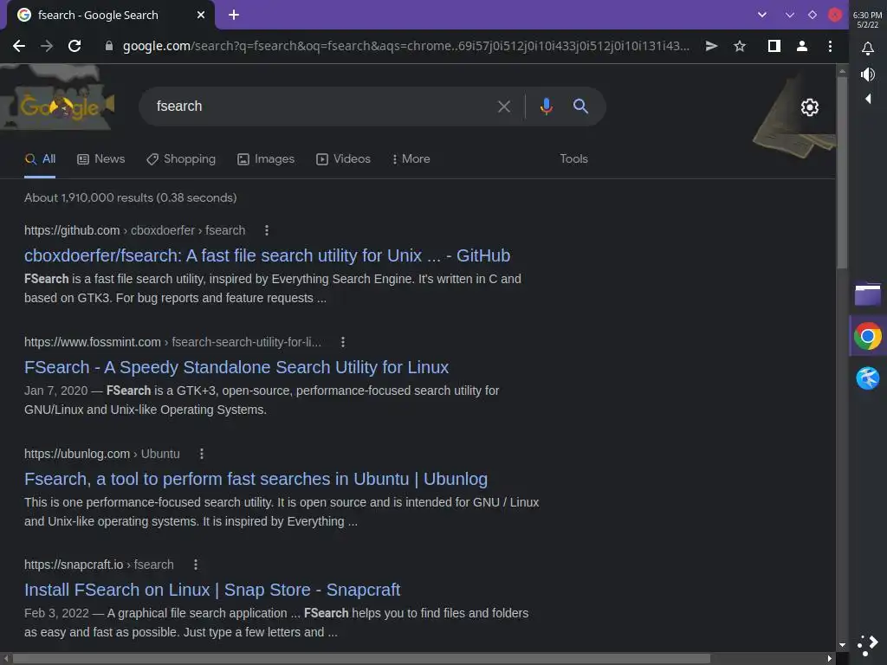Viewport: 887px width, 665px height.
Task: Click the vertical scrollbar thumb
Action: pyautogui.click(x=842, y=172)
